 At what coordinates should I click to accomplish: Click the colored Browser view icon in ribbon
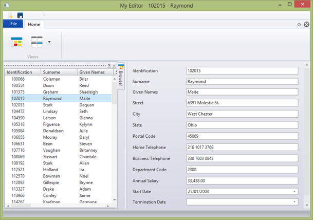(x=16, y=42)
